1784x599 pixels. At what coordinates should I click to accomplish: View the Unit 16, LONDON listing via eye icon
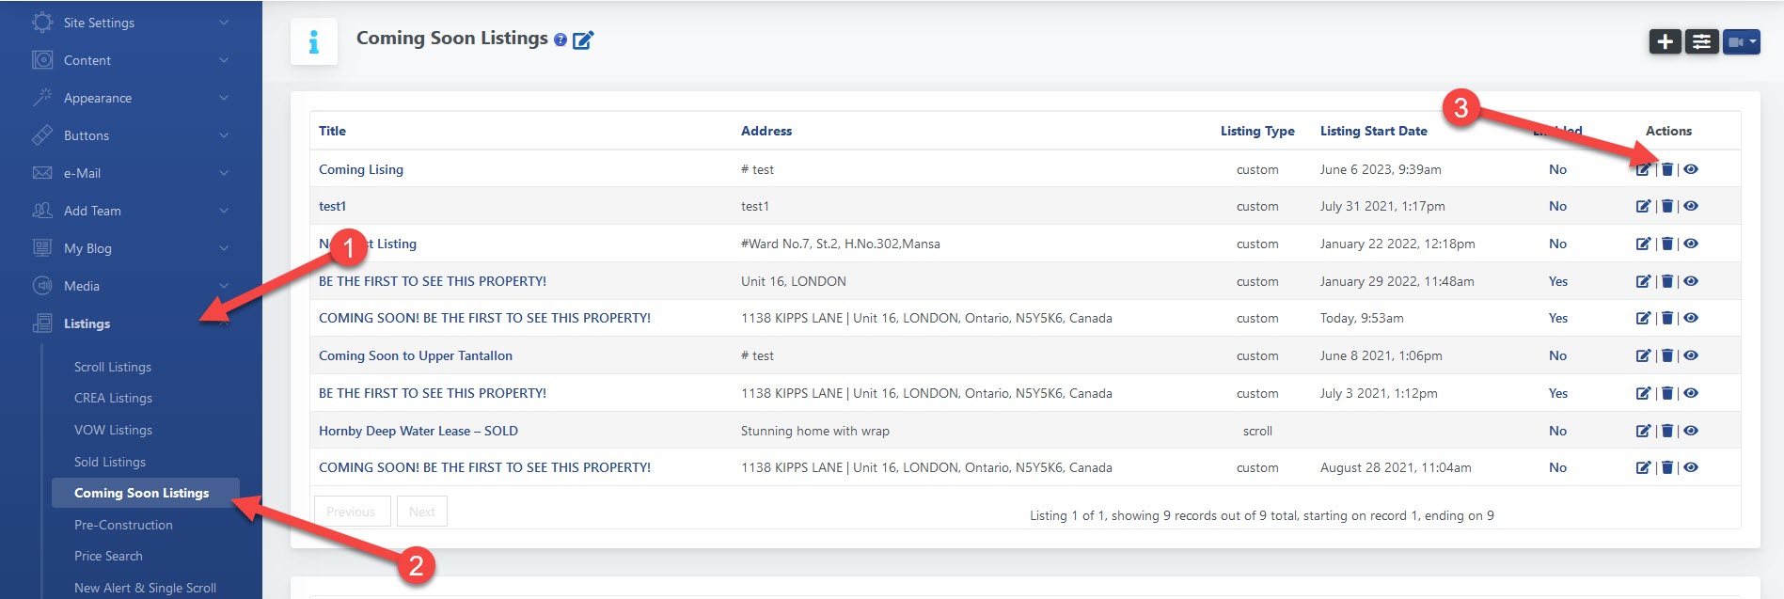pos(1691,281)
